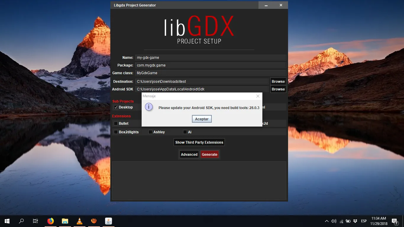The width and height of the screenshot is (404, 227).
Task: Open the Advanced settings button
Action: pyautogui.click(x=189, y=154)
